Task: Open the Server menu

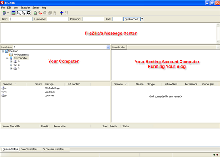Action: tap(36, 8)
